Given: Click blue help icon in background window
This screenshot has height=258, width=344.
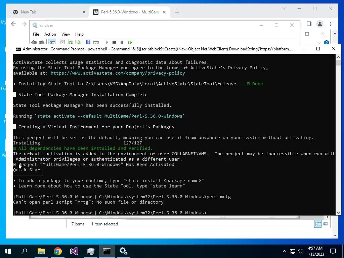Looking at the screenshot, I should coord(327,42).
